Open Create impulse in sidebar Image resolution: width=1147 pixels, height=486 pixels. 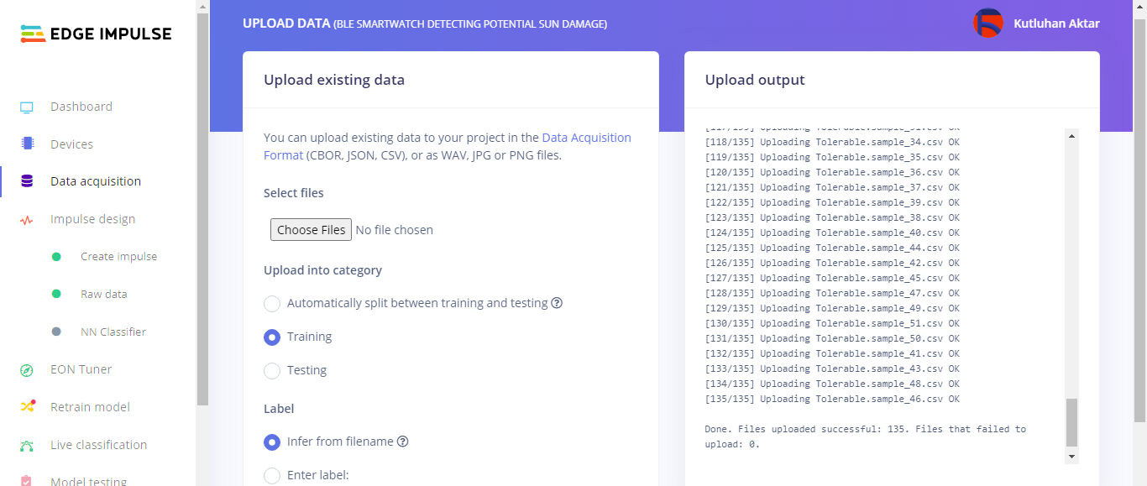[118, 257]
